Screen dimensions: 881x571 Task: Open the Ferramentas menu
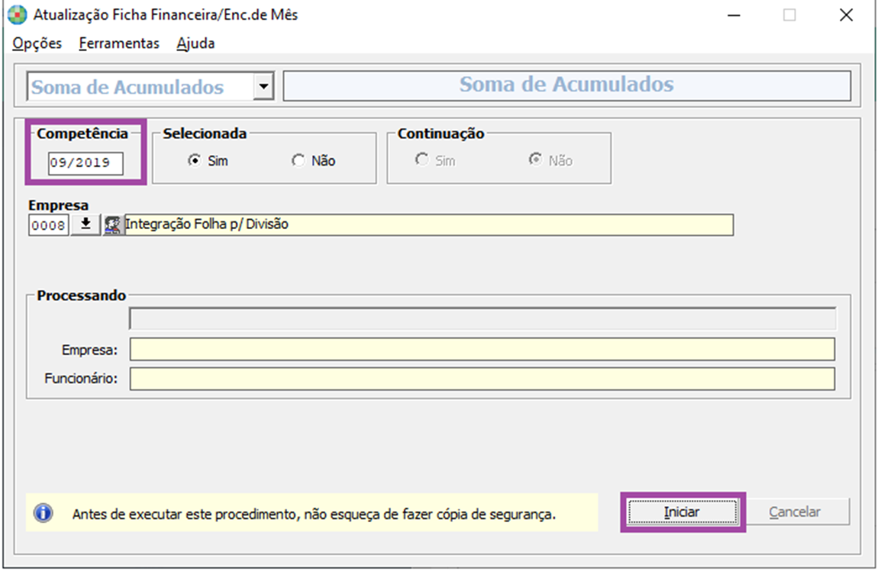tap(118, 44)
